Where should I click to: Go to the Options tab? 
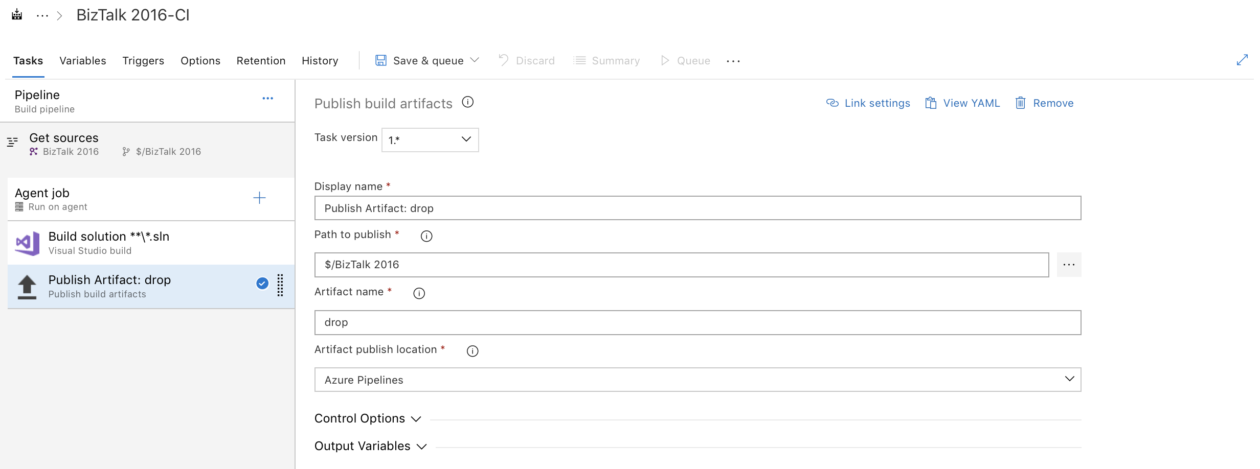pos(200,61)
